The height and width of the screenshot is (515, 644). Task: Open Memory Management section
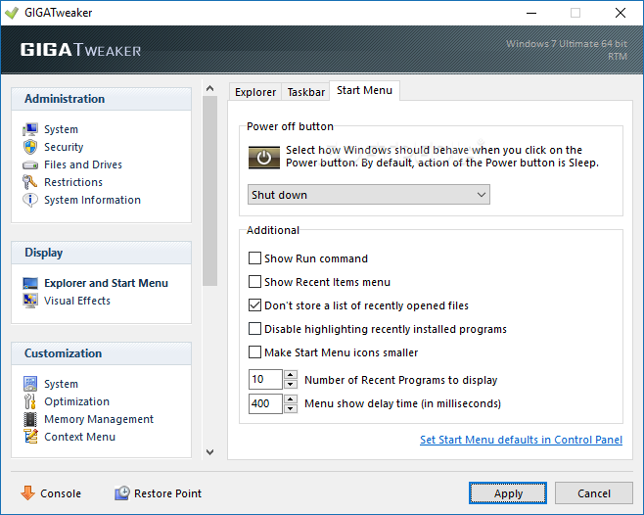(x=99, y=419)
